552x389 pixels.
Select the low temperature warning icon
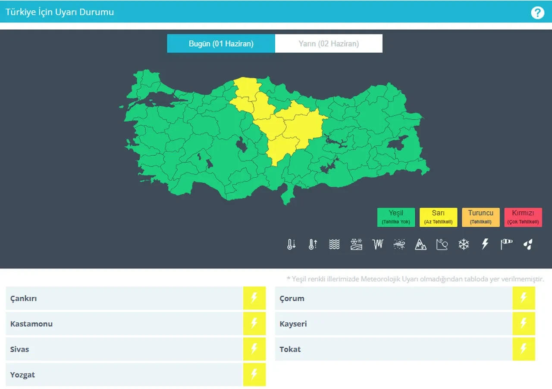point(291,244)
